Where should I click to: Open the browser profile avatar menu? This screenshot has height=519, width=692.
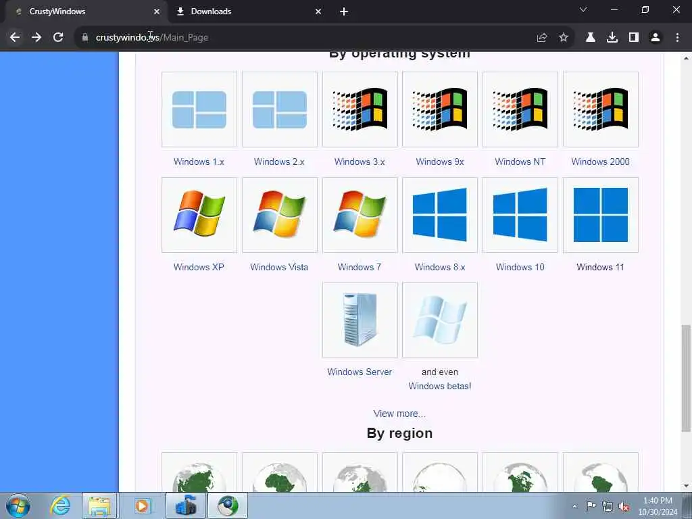tap(656, 38)
